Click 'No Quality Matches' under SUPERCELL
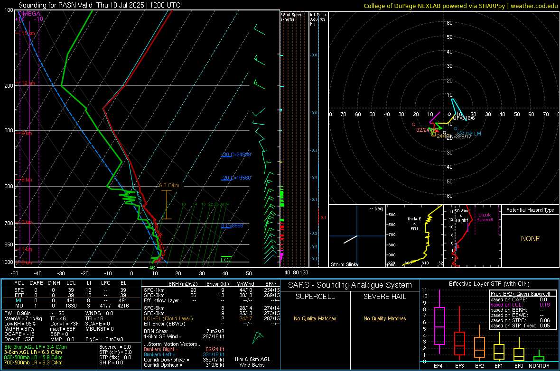This screenshot has height=371, width=560. (x=315, y=318)
